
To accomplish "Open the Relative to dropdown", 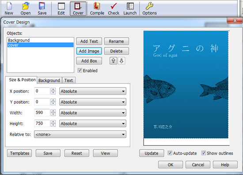I will pos(80,134).
